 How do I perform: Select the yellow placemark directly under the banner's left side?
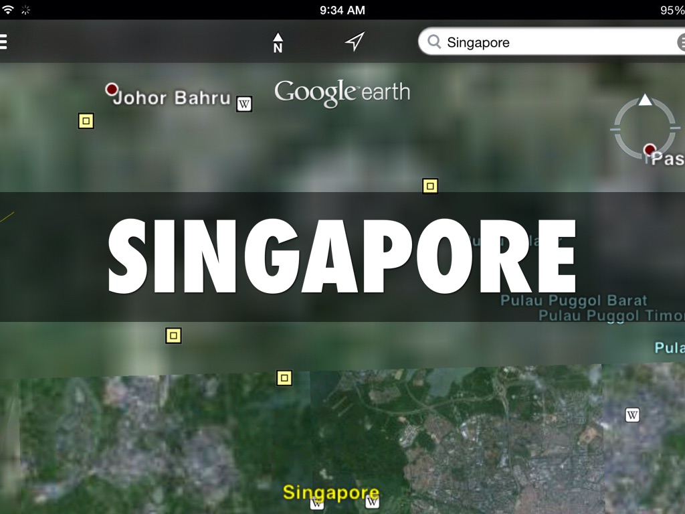(173, 335)
